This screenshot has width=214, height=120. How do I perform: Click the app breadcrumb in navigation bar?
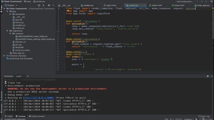[27, 1]
